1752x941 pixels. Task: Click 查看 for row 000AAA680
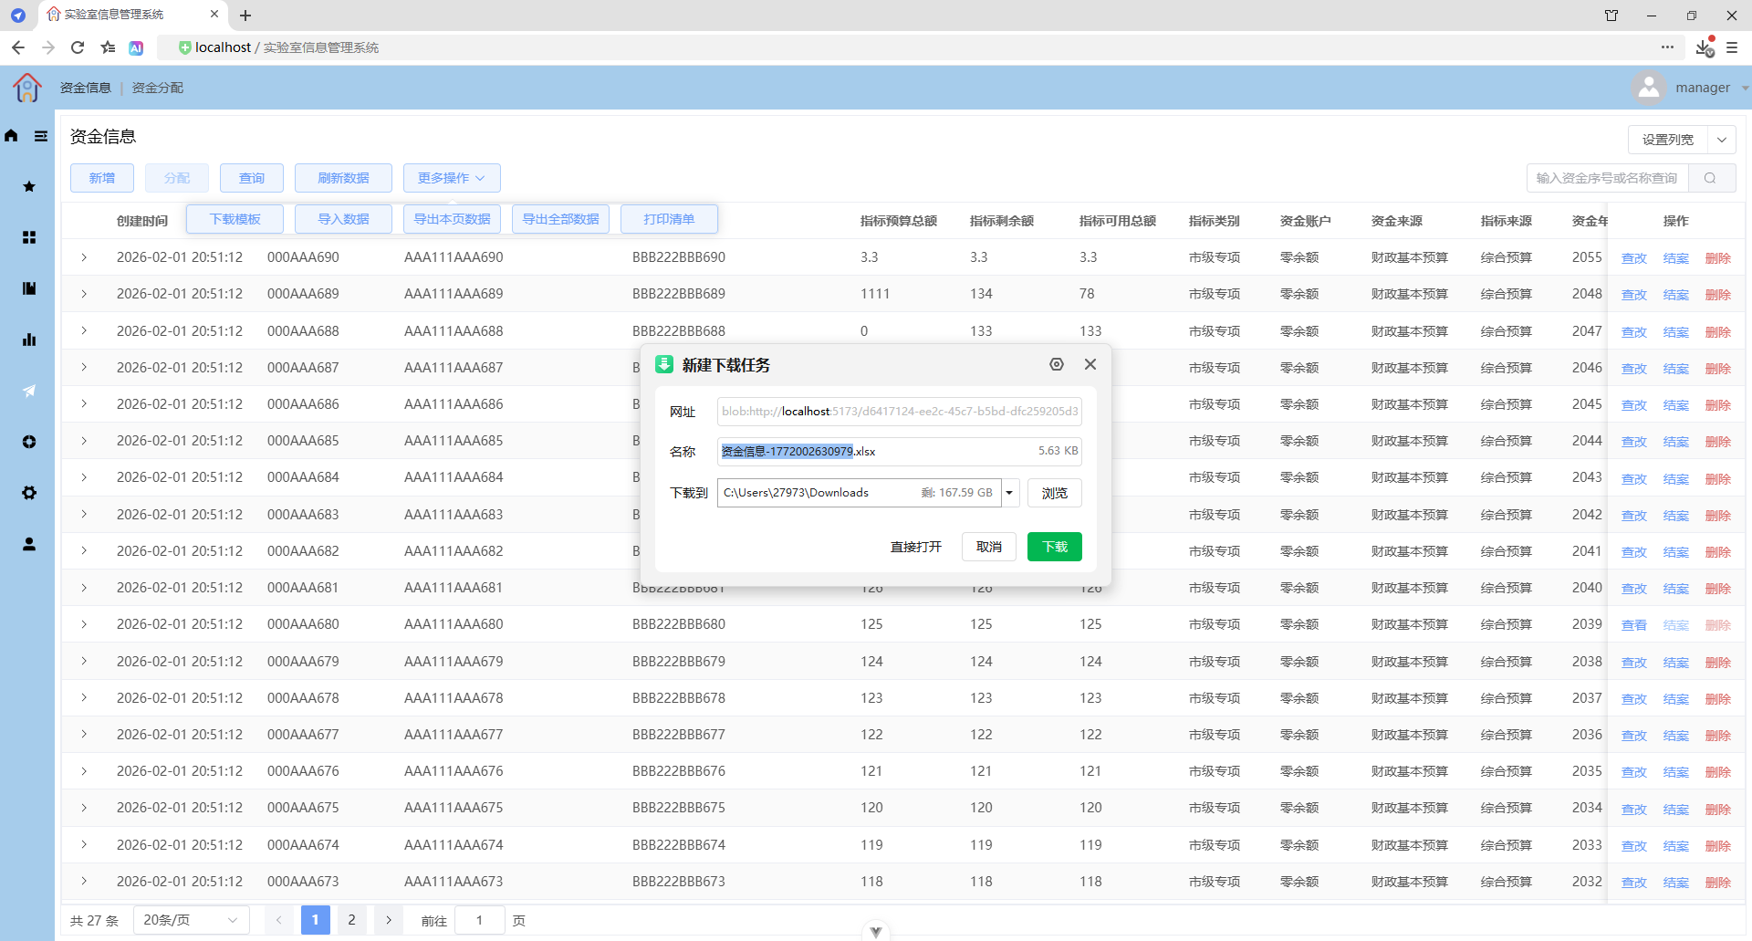pyautogui.click(x=1634, y=625)
